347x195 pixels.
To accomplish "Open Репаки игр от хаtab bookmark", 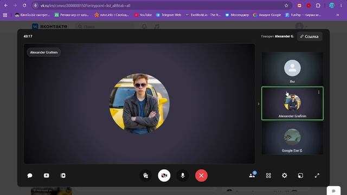I will click(72, 15).
